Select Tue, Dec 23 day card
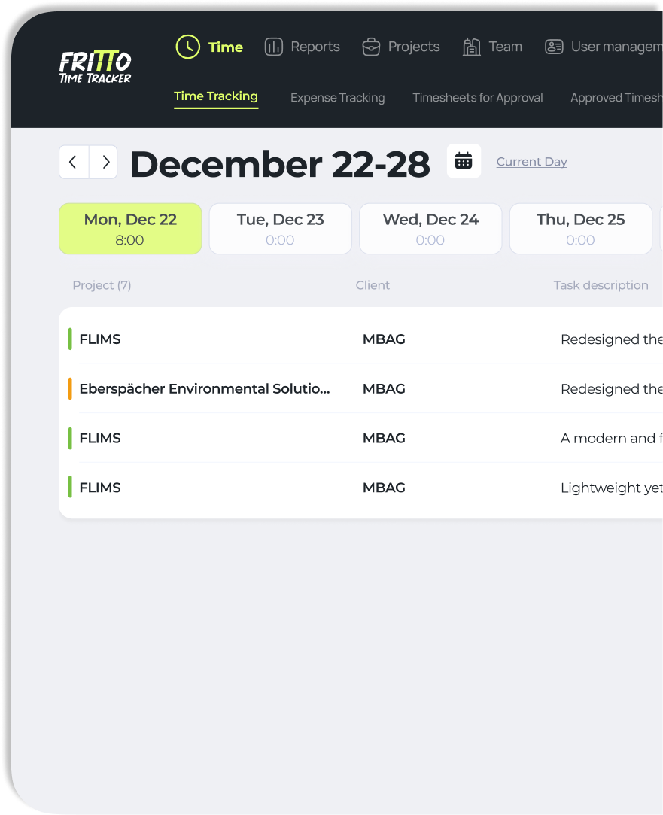This screenshot has width=663, height=815. pyautogui.click(x=280, y=229)
